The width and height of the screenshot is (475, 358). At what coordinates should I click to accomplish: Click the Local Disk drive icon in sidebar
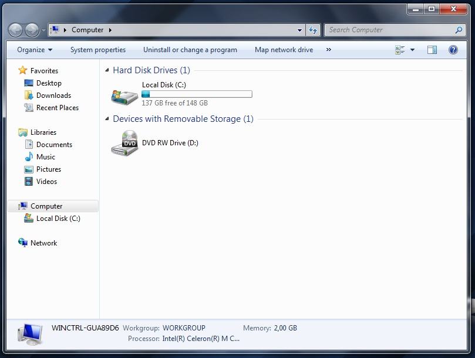29,218
